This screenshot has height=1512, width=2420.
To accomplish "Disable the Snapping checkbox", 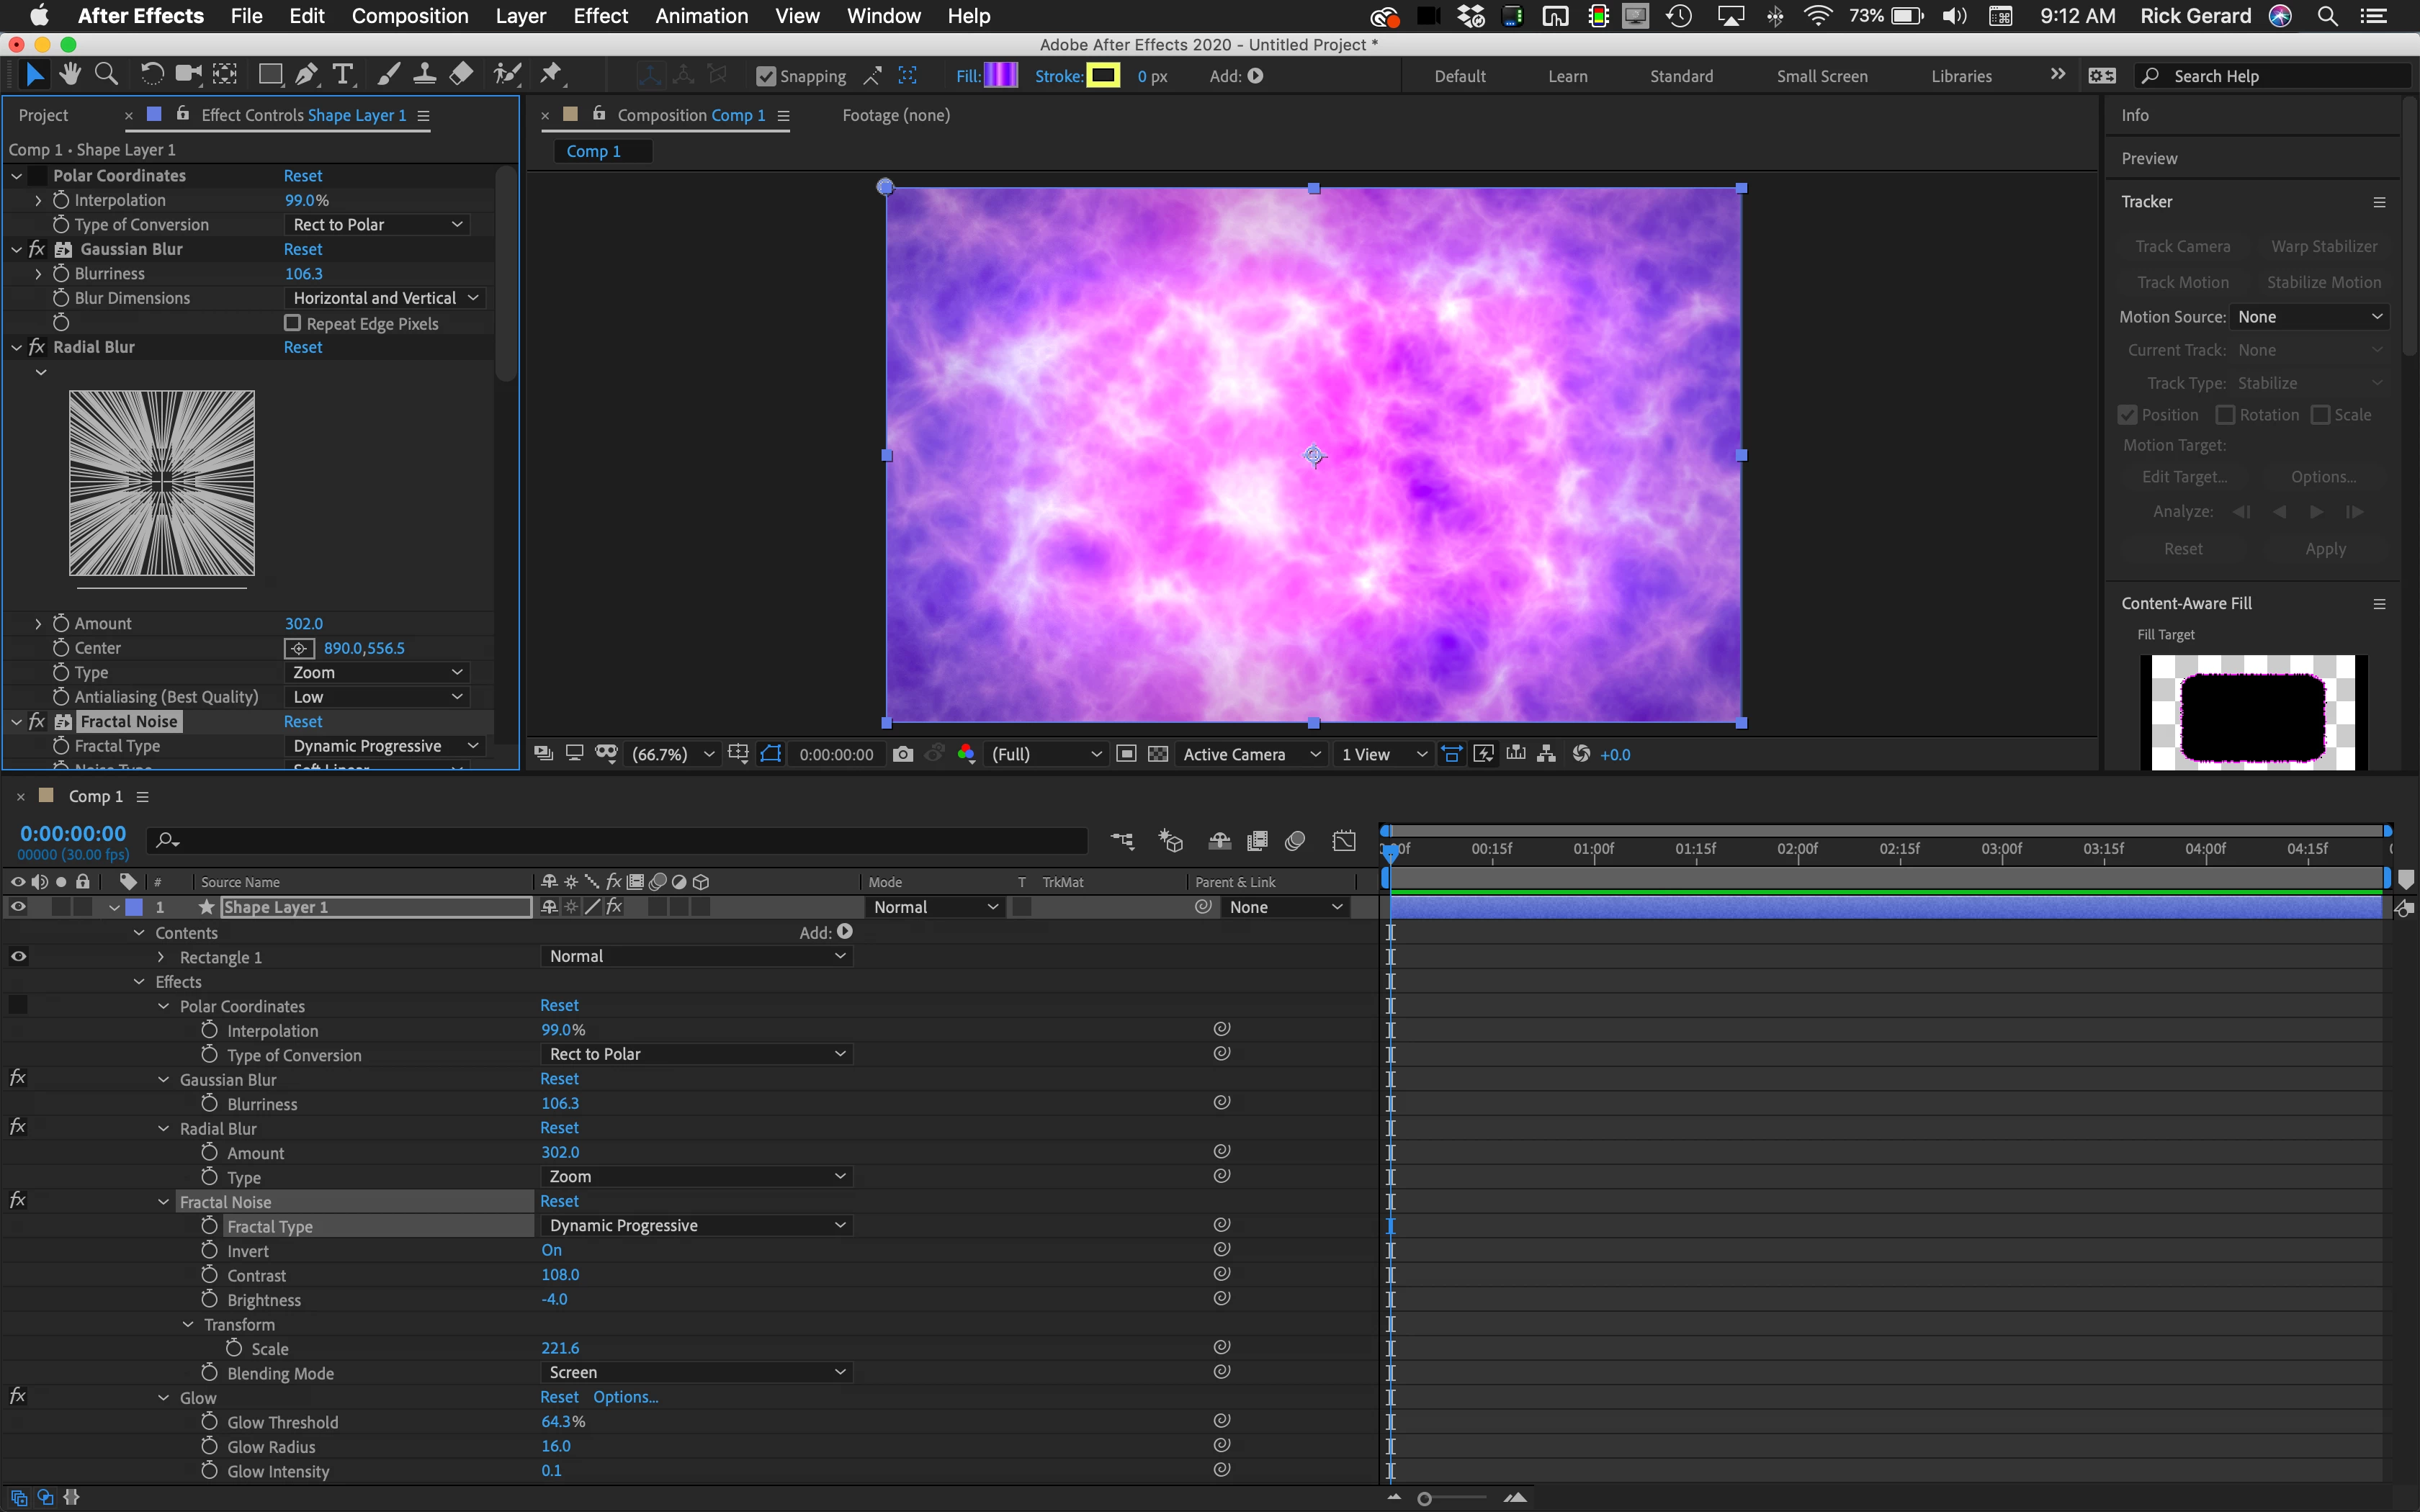I will click(766, 76).
